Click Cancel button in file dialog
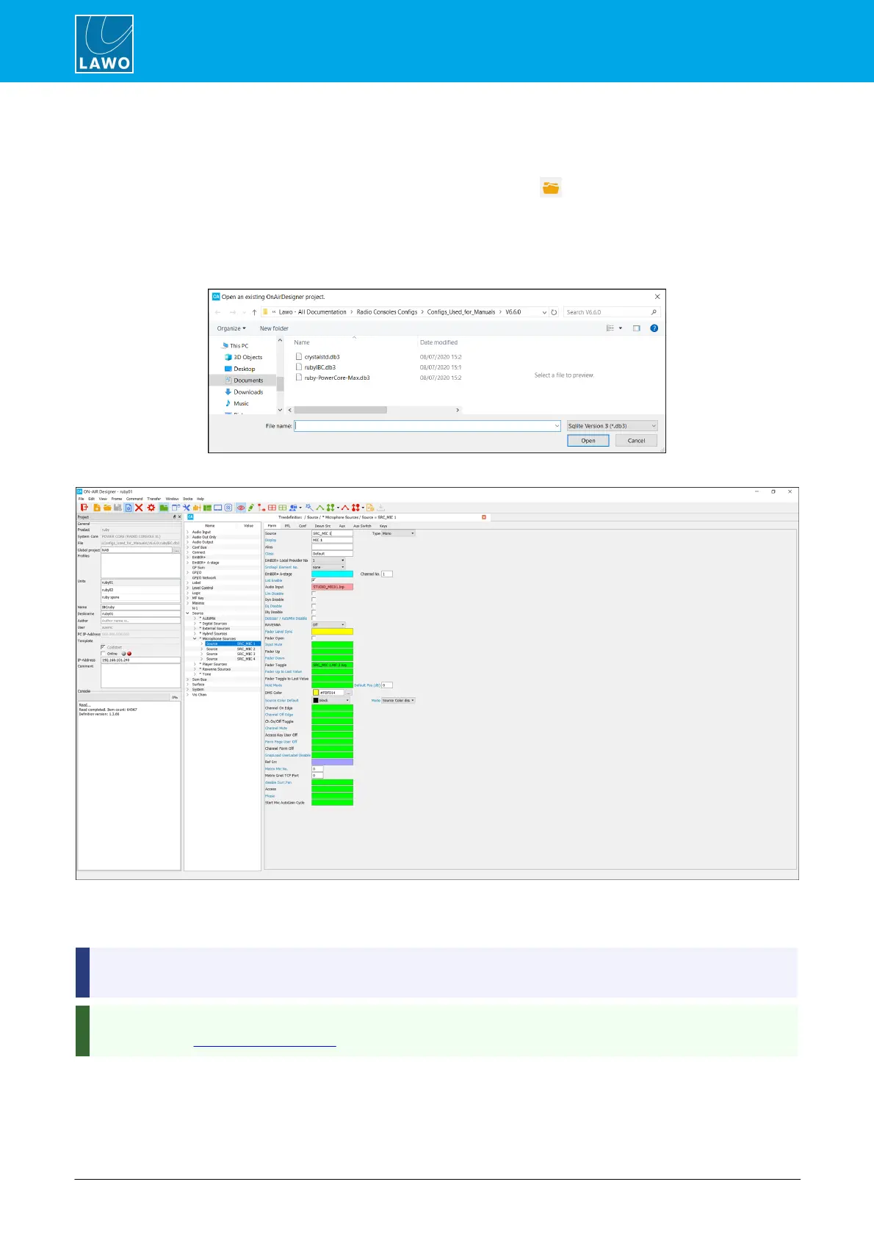This screenshot has height=1237, width=874. (636, 441)
